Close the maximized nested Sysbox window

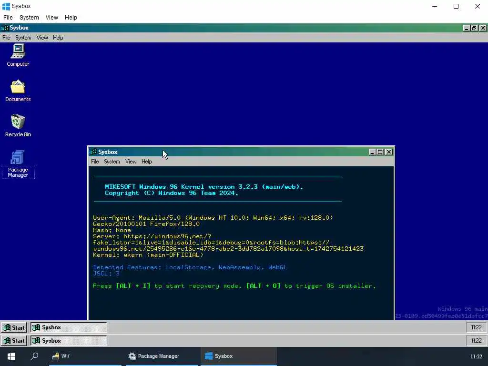[x=483, y=28]
